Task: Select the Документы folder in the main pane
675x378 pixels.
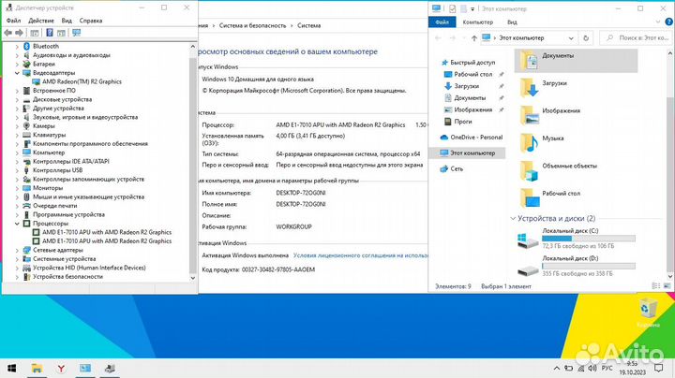Action: [576, 61]
